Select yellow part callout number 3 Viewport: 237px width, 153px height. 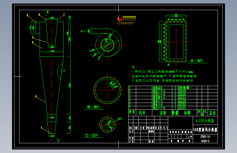[x=33, y=42]
